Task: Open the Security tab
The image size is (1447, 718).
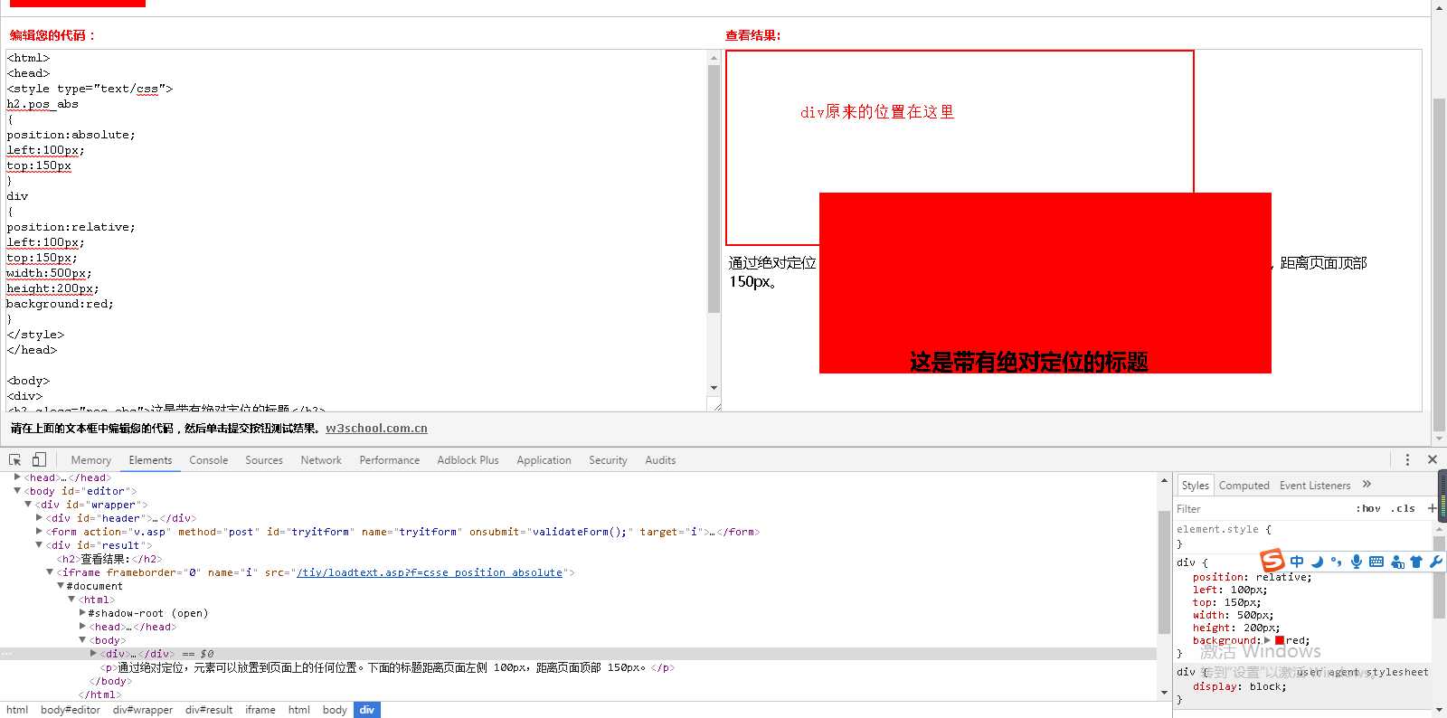Action: coord(608,460)
